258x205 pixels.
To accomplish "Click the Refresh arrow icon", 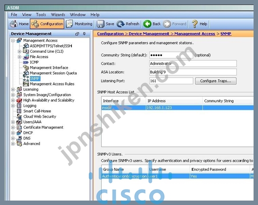I will coord(121,24).
